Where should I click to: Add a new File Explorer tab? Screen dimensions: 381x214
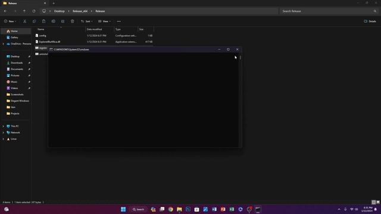[54, 4]
